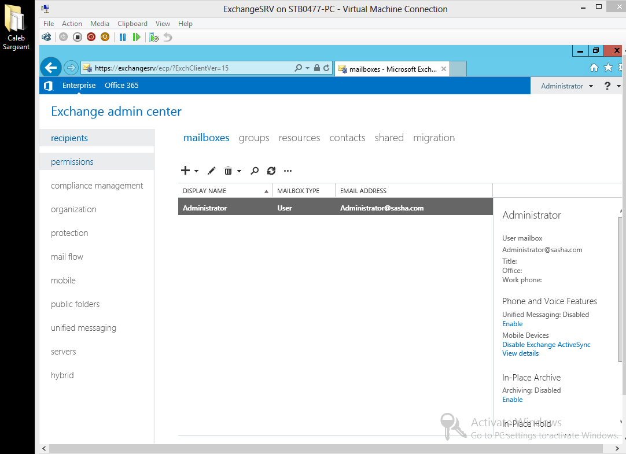The image size is (626, 454).
Task: Click the Refresh icon in mailbox toolbar
Action: click(x=271, y=171)
